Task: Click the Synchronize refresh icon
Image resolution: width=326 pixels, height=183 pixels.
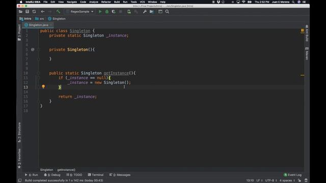Action: [34, 12]
